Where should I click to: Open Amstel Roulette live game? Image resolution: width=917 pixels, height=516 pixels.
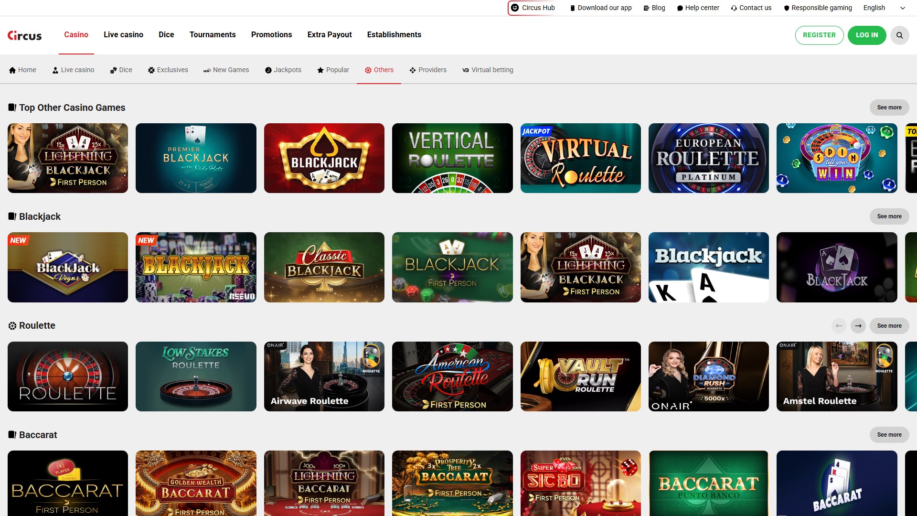coord(837,376)
